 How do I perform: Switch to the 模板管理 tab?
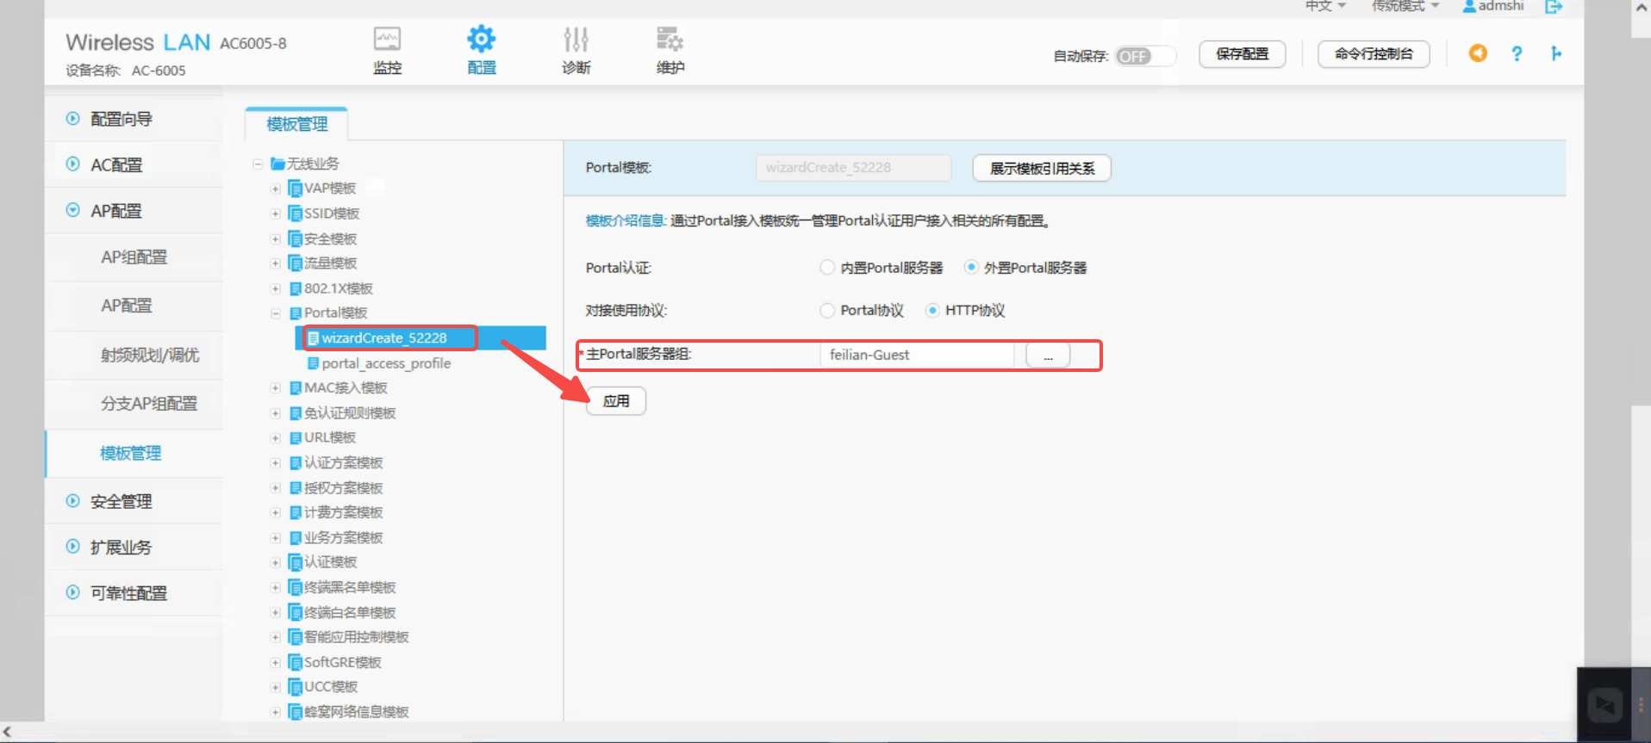(296, 124)
